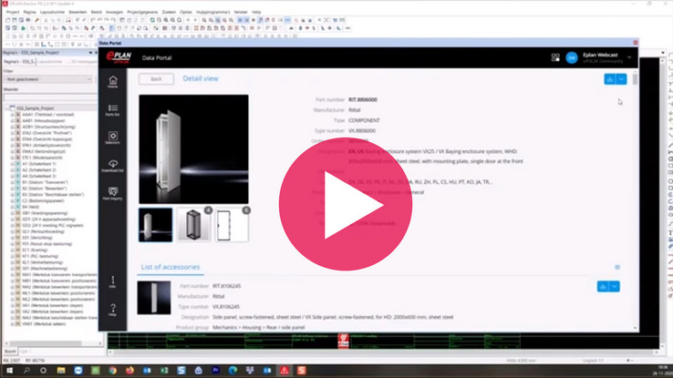Select the first enclosure photo thumbnail
The height and width of the screenshot is (378, 673).
(x=155, y=225)
